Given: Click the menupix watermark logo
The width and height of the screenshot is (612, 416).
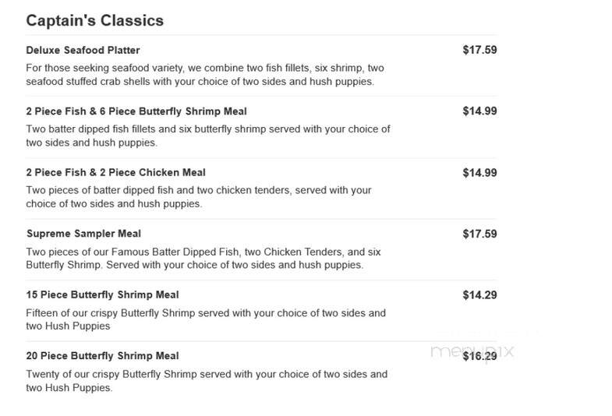Looking at the screenshot, I should pos(472,351).
